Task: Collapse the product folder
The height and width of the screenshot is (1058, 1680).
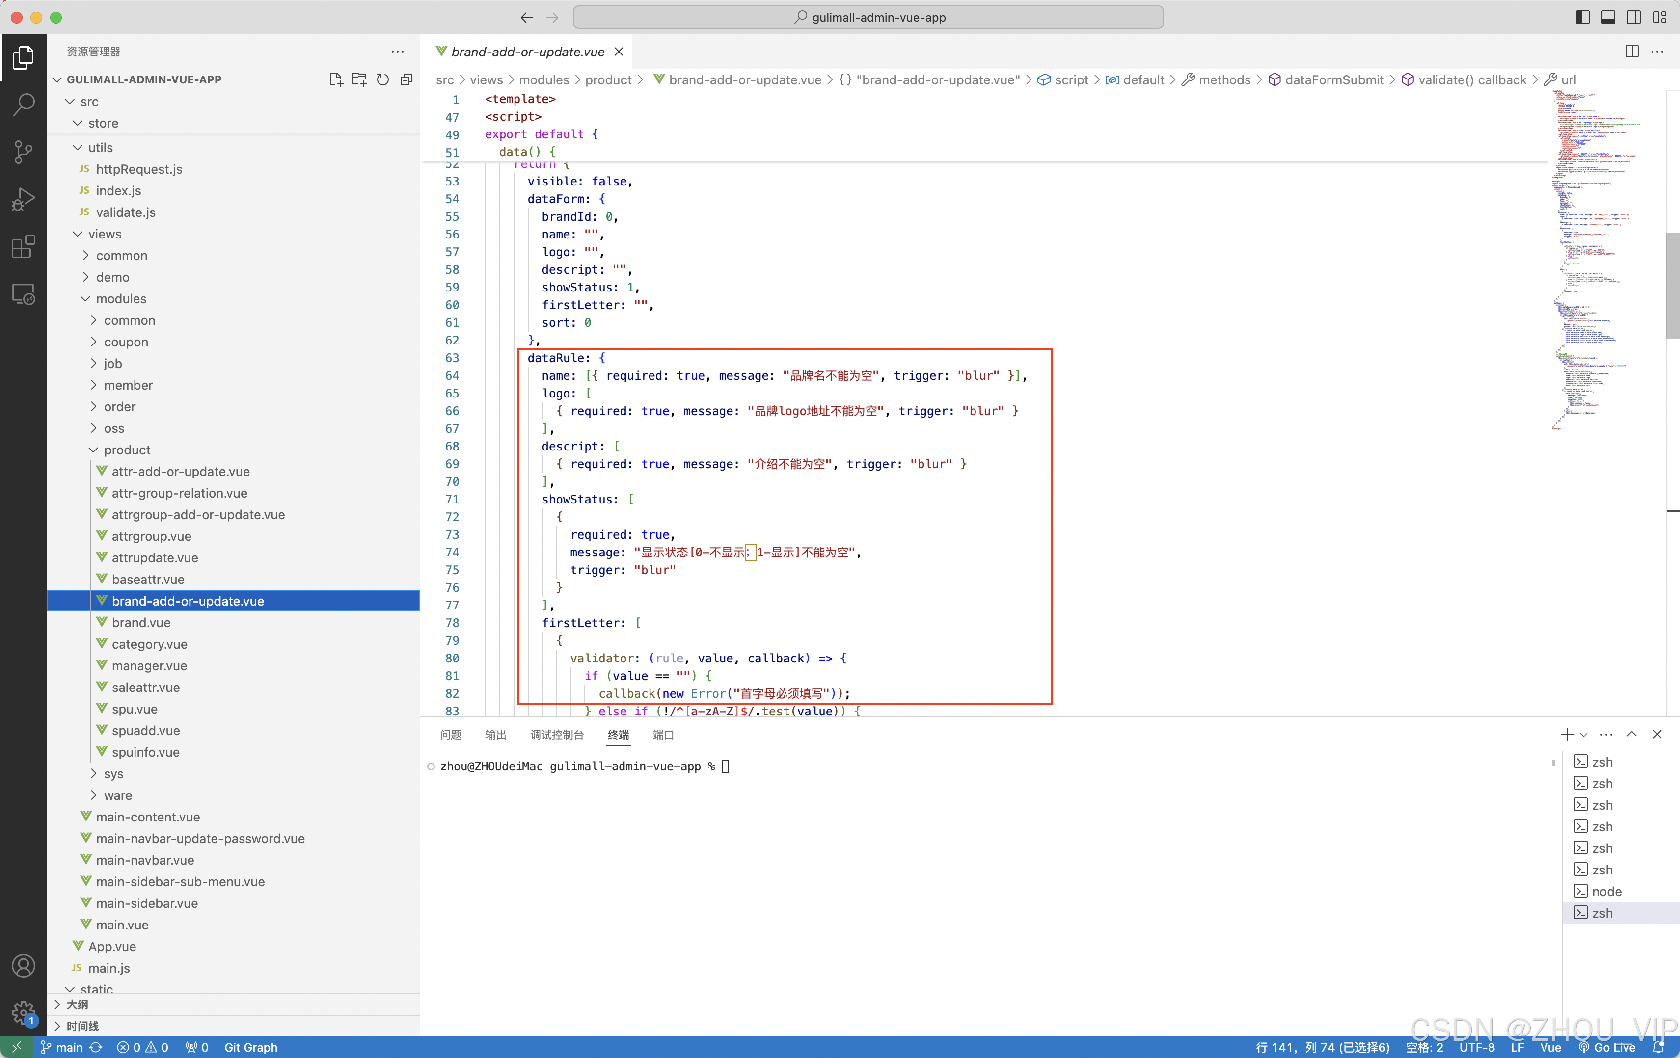Action: point(126,450)
